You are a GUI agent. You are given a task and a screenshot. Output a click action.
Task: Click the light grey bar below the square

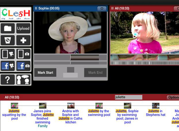70,75
